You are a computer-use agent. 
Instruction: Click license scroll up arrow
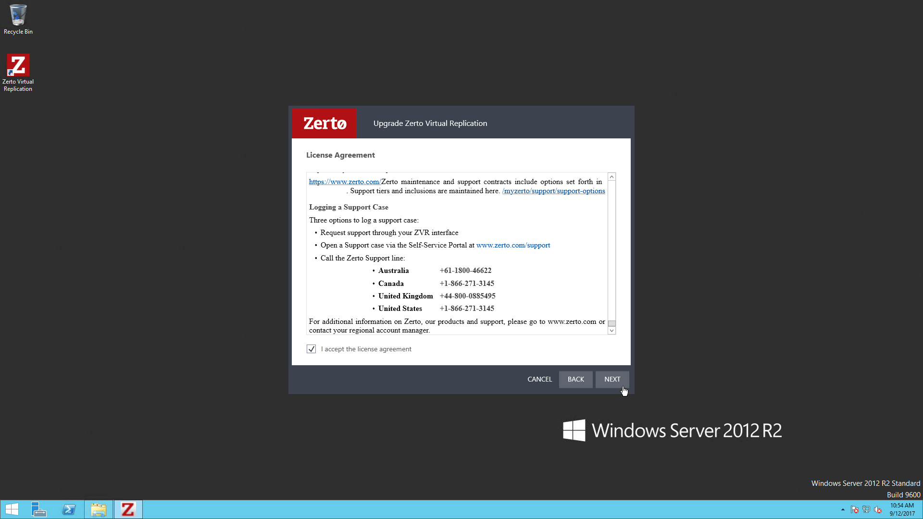611,177
